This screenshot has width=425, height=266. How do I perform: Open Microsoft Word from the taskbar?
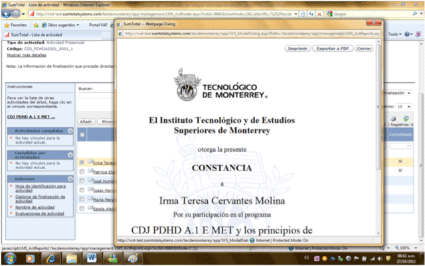(x=92, y=259)
